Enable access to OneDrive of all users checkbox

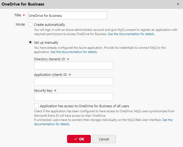point(36,106)
